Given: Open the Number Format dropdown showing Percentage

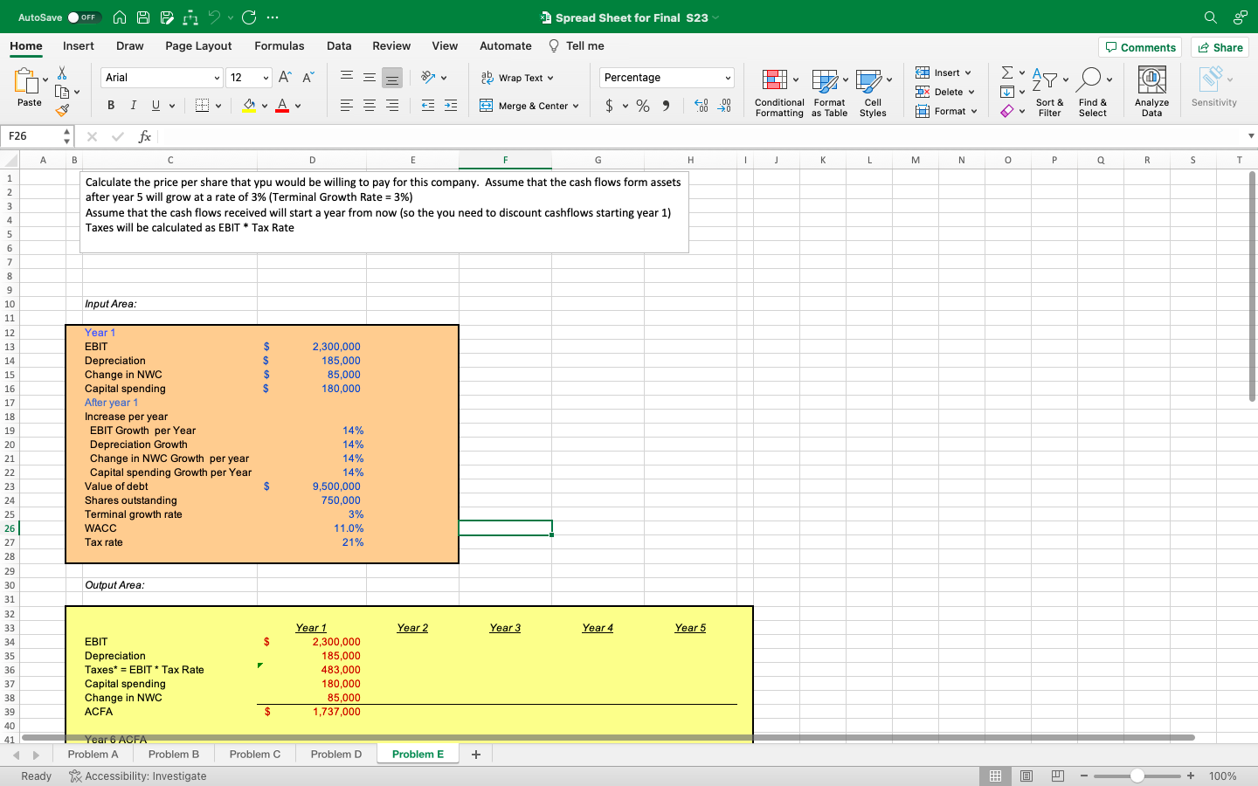Looking at the screenshot, I should pyautogui.click(x=666, y=77).
